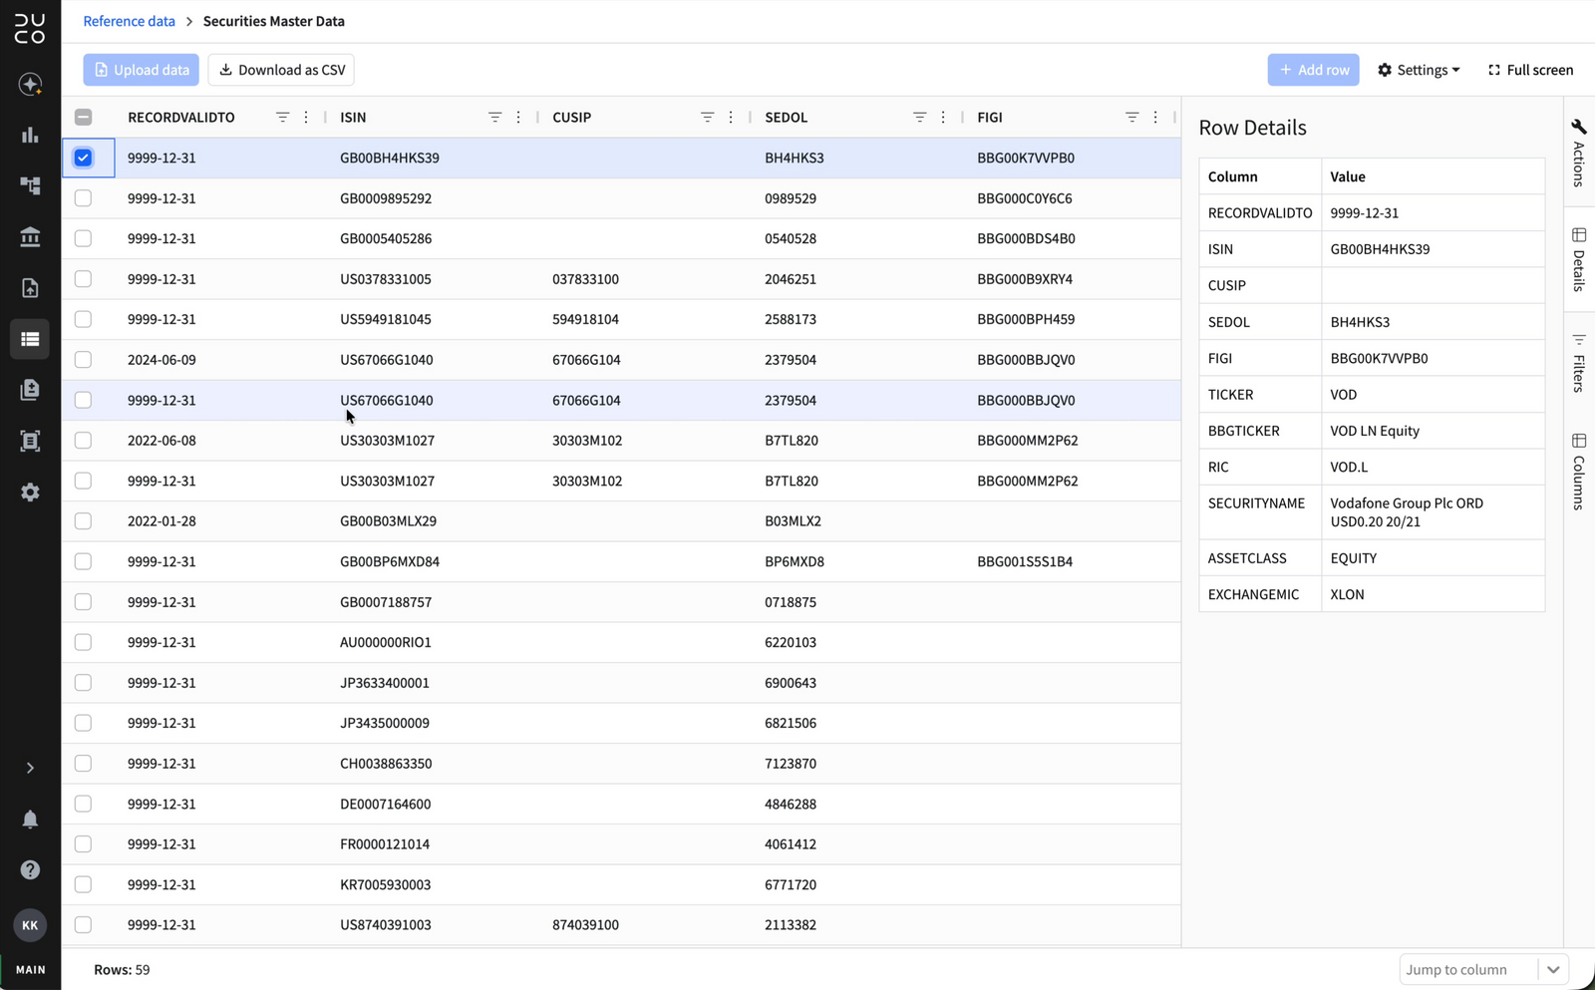
Task: Select the ISIN cell FR0000121014
Action: coord(385,844)
